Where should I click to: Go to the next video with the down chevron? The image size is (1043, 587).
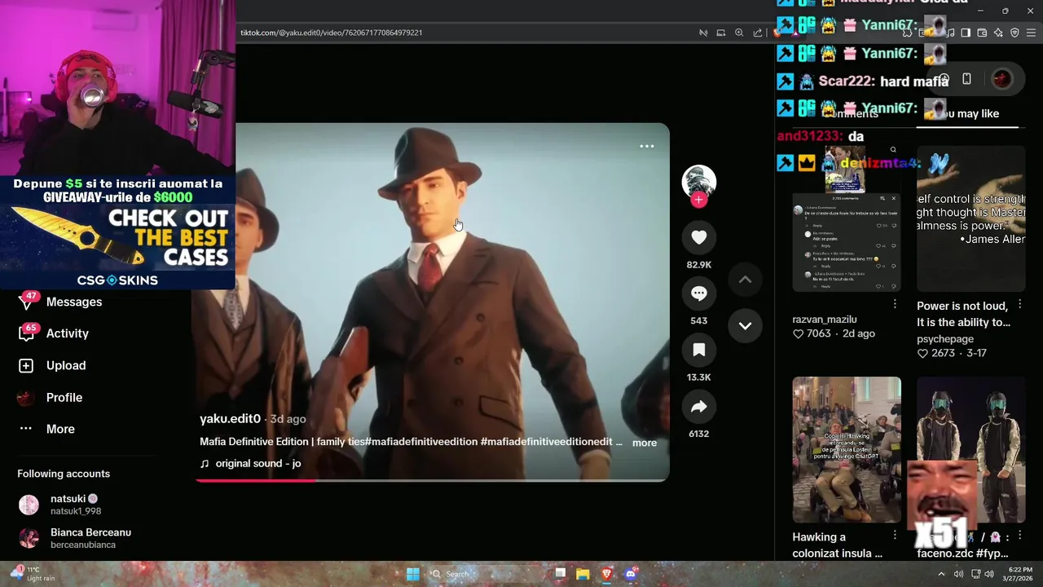pyautogui.click(x=745, y=325)
